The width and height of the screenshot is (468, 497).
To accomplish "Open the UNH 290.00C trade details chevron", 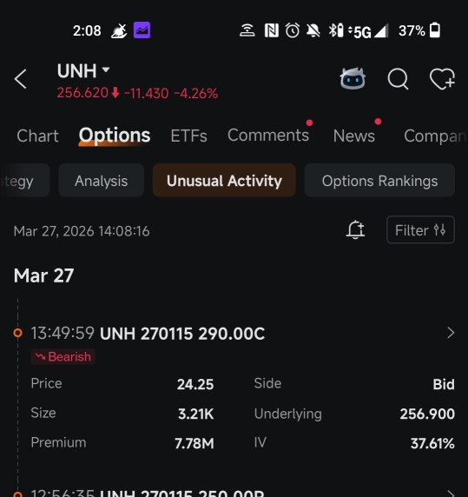I will (x=451, y=333).
